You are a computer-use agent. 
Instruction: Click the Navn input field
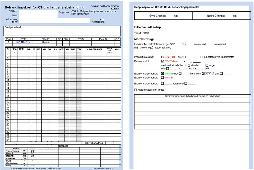pos(38,16)
